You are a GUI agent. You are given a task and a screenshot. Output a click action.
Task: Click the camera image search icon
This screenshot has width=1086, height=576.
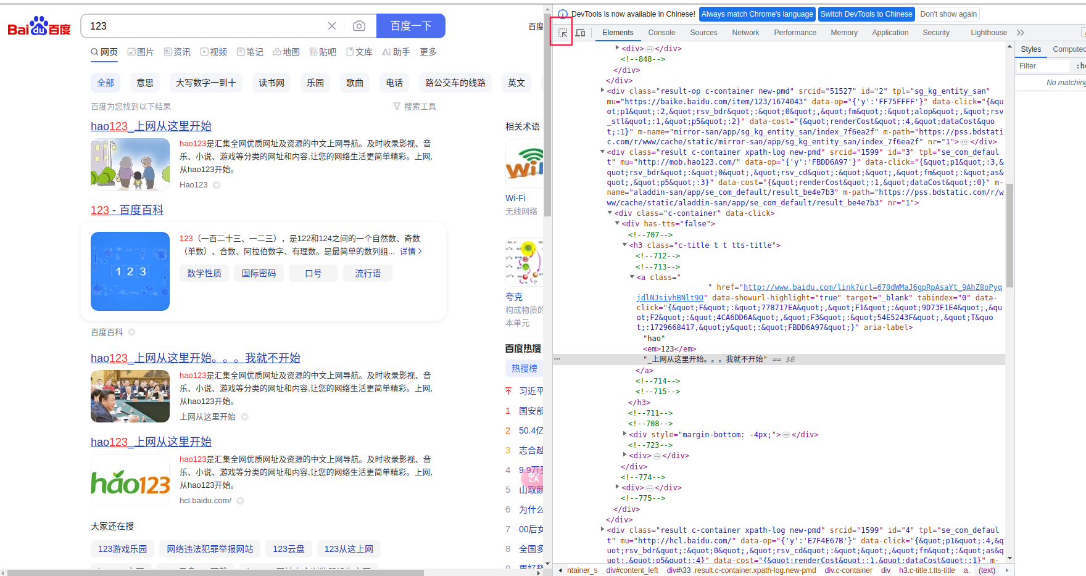pyautogui.click(x=359, y=26)
